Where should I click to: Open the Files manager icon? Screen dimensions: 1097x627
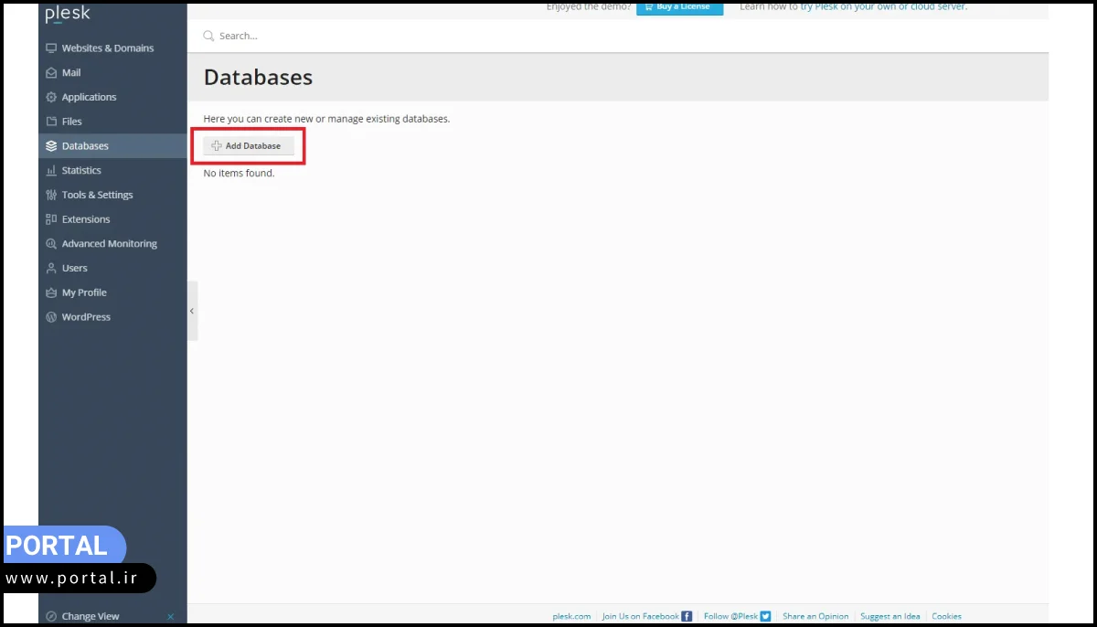pyautogui.click(x=50, y=121)
